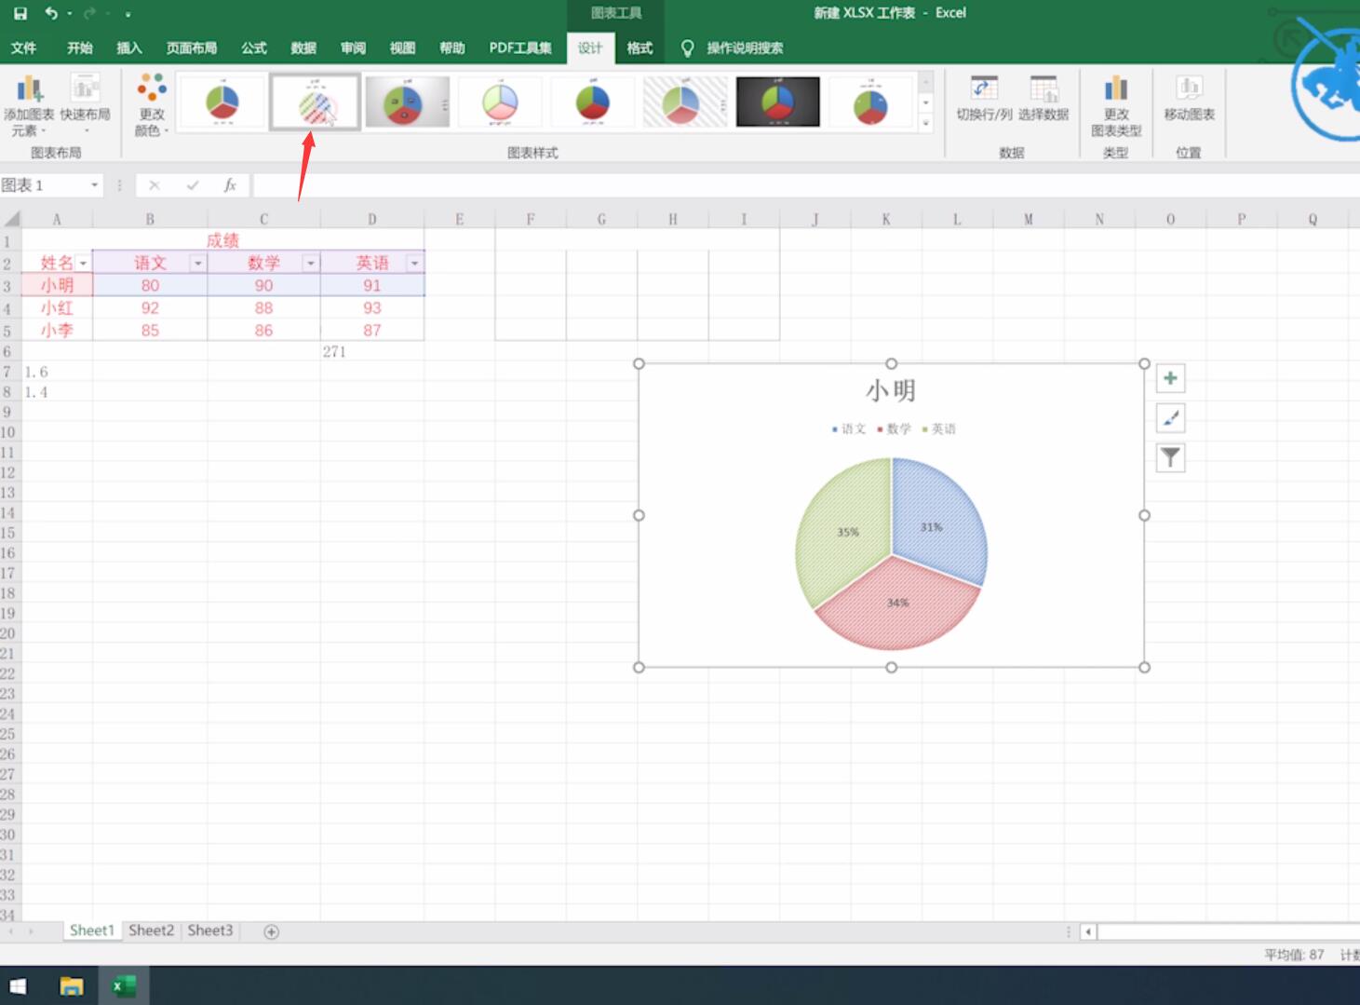Click Change Chart Type button
This screenshot has width=1360, height=1005.
click(1116, 104)
